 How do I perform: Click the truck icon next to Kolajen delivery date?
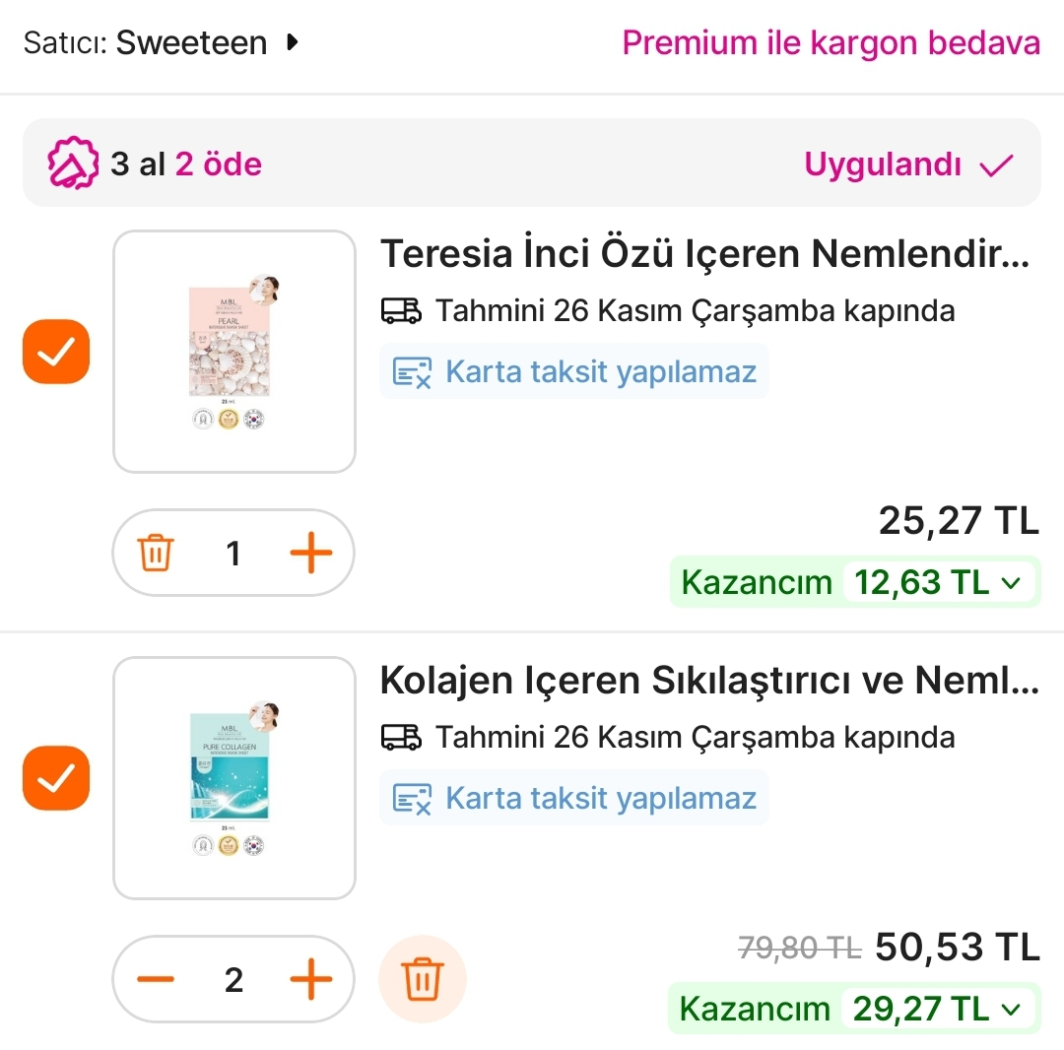click(403, 737)
